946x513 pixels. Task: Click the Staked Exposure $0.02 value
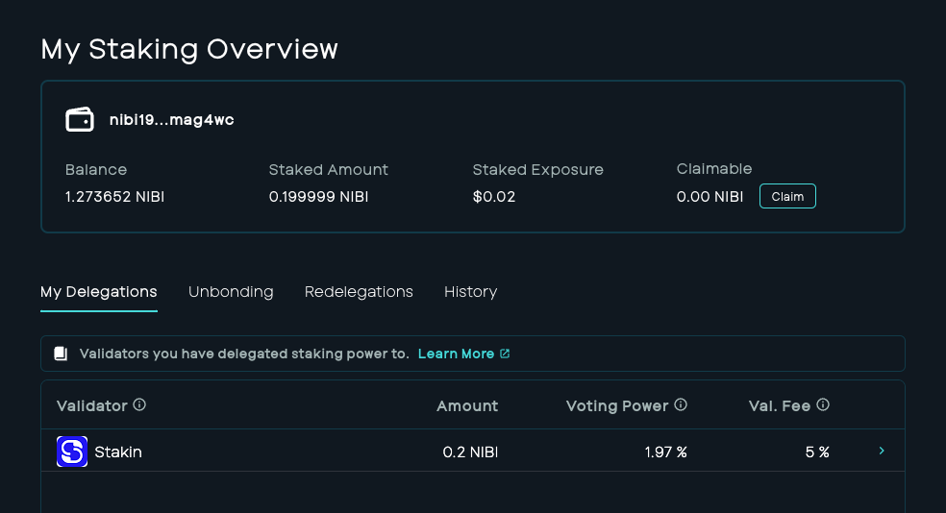[494, 197]
